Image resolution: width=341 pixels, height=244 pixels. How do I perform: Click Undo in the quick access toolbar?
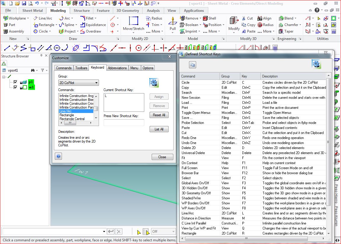pyautogui.click(x=37, y=3)
